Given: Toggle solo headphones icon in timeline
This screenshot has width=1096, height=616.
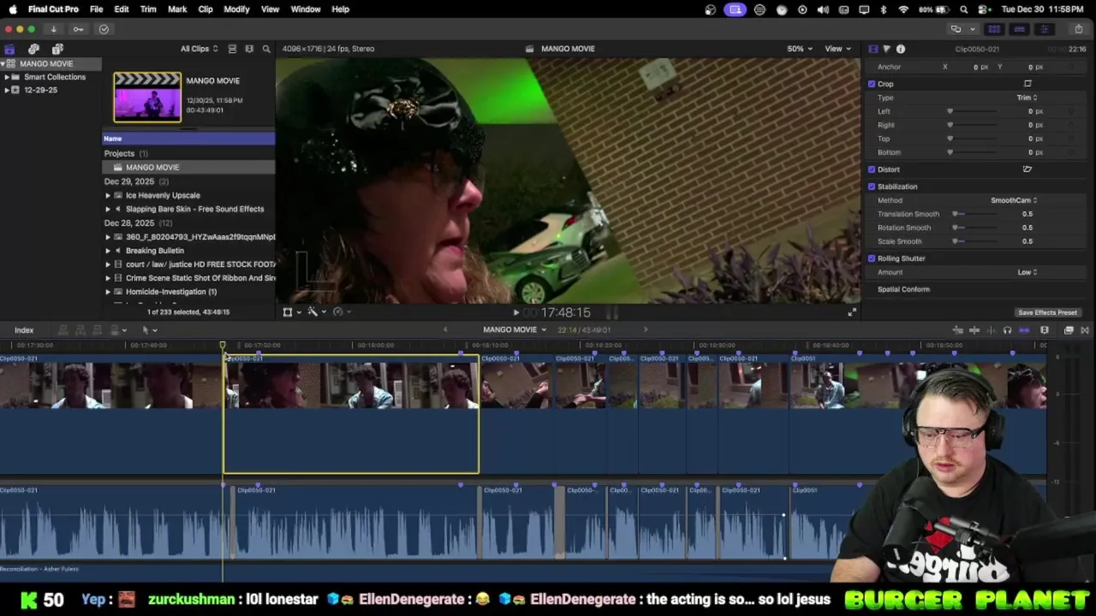Looking at the screenshot, I should coord(1007,330).
